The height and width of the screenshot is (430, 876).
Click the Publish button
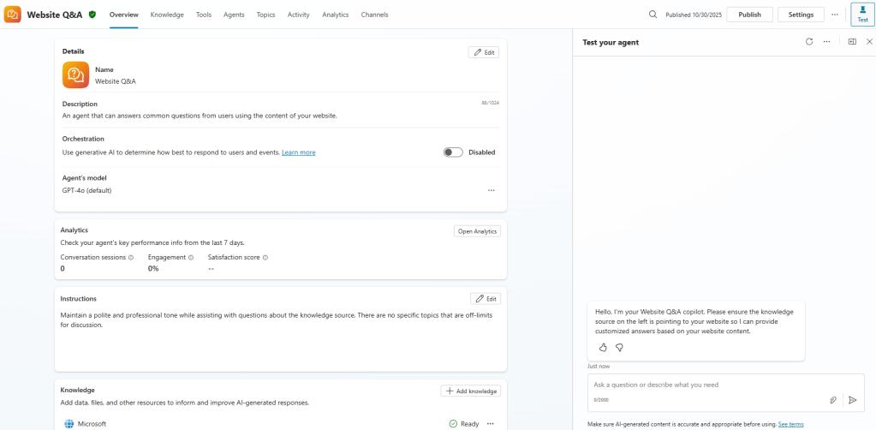point(749,15)
